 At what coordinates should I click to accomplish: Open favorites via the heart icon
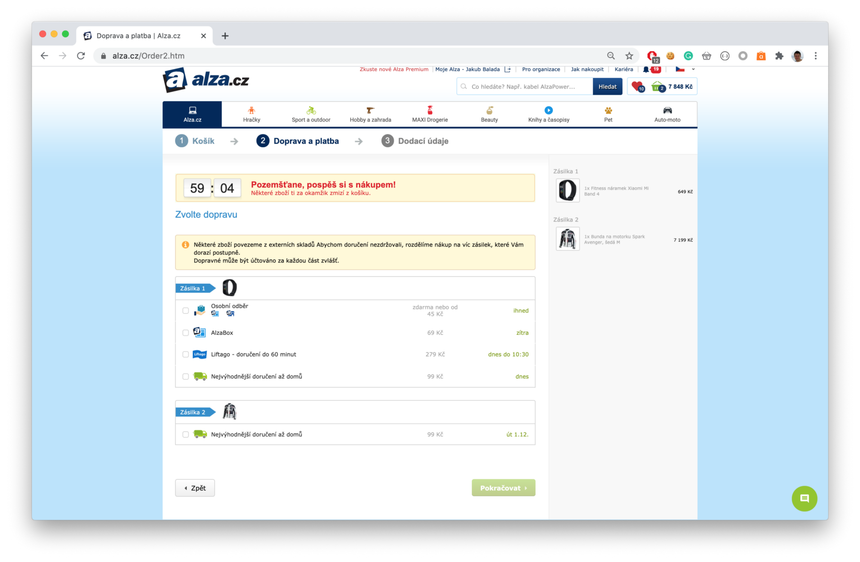pos(636,87)
